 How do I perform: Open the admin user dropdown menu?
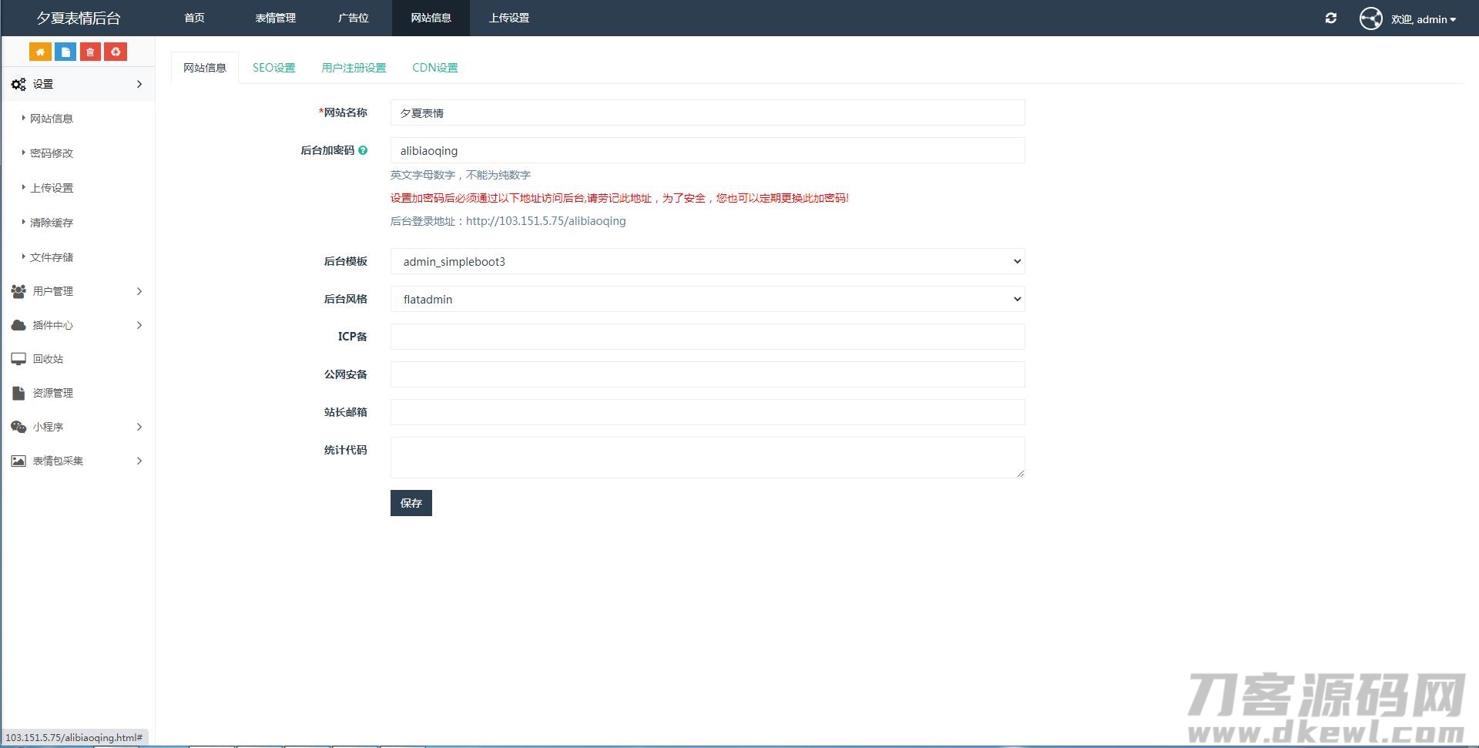(1422, 19)
